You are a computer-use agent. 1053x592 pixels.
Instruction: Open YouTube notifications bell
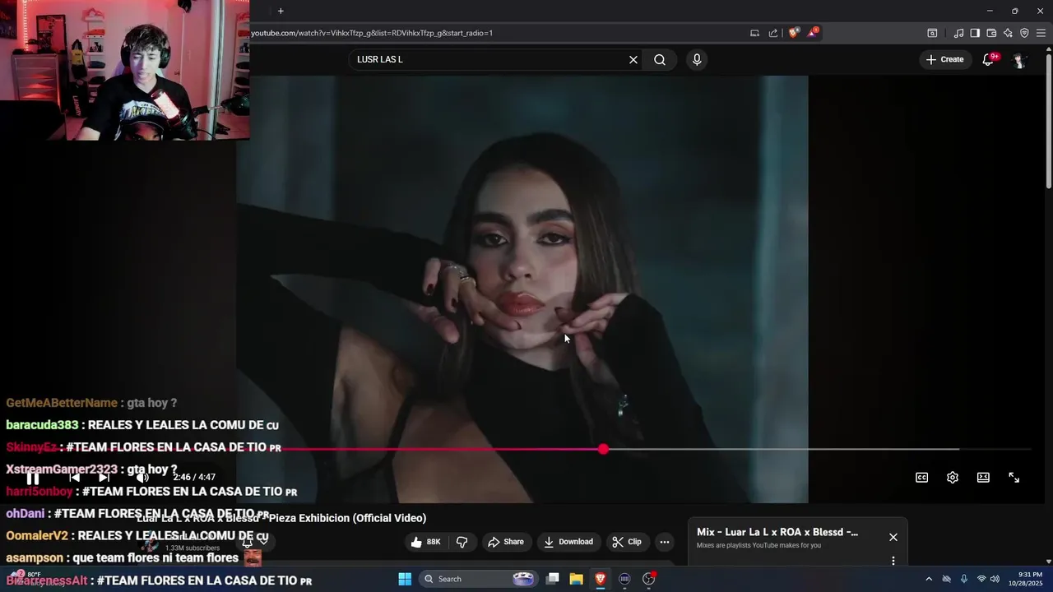point(989,59)
